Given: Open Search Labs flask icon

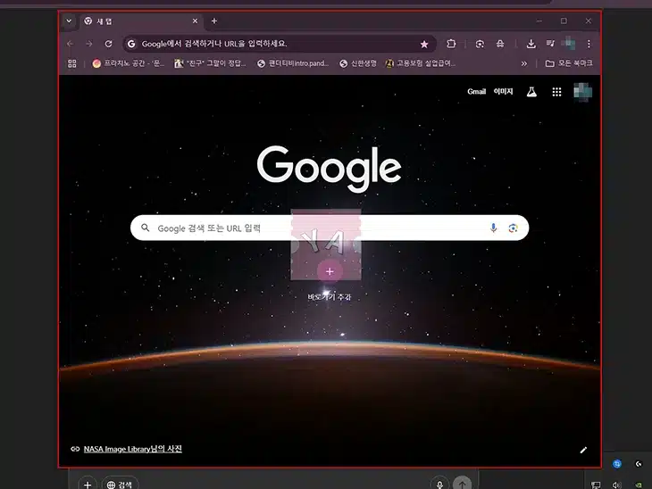Looking at the screenshot, I should [x=531, y=92].
